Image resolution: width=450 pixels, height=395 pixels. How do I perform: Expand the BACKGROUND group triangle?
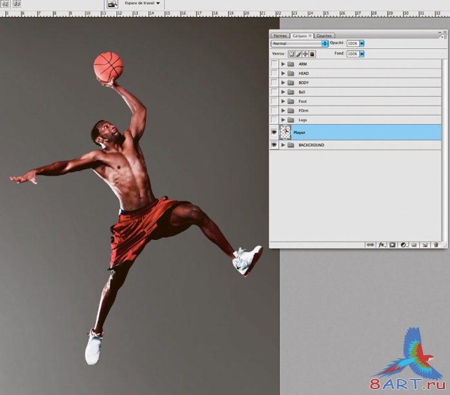point(283,145)
